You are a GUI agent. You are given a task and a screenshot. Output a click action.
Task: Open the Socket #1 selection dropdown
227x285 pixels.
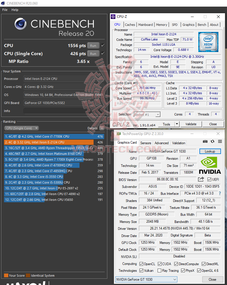(147, 115)
